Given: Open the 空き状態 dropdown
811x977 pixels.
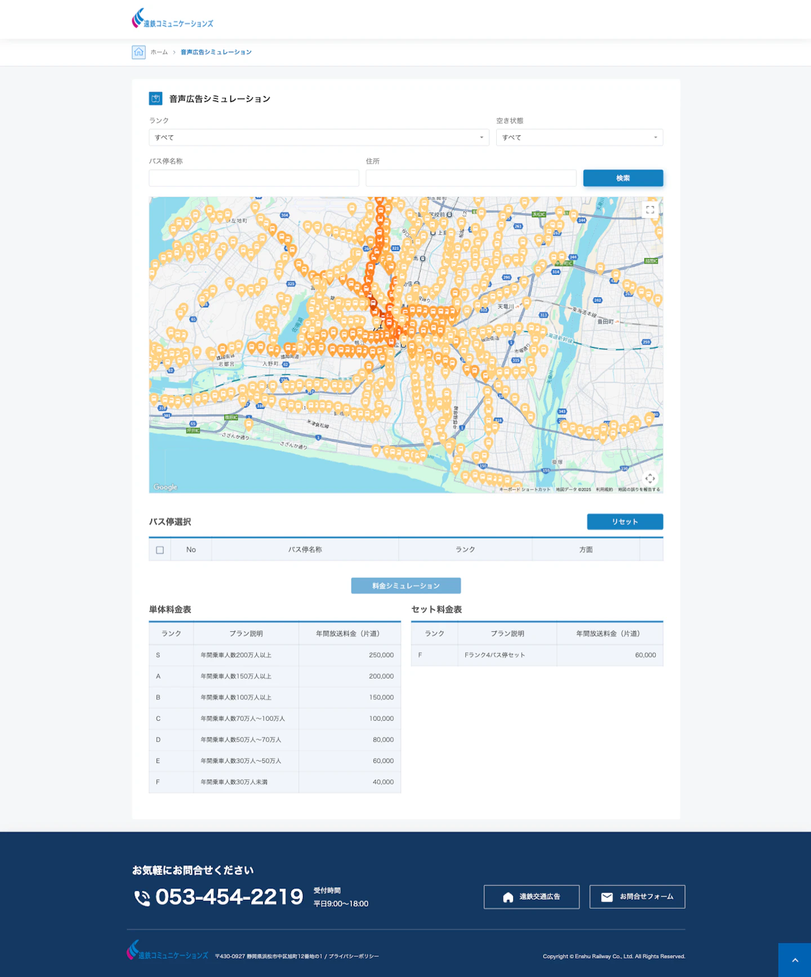Looking at the screenshot, I should pos(579,137).
